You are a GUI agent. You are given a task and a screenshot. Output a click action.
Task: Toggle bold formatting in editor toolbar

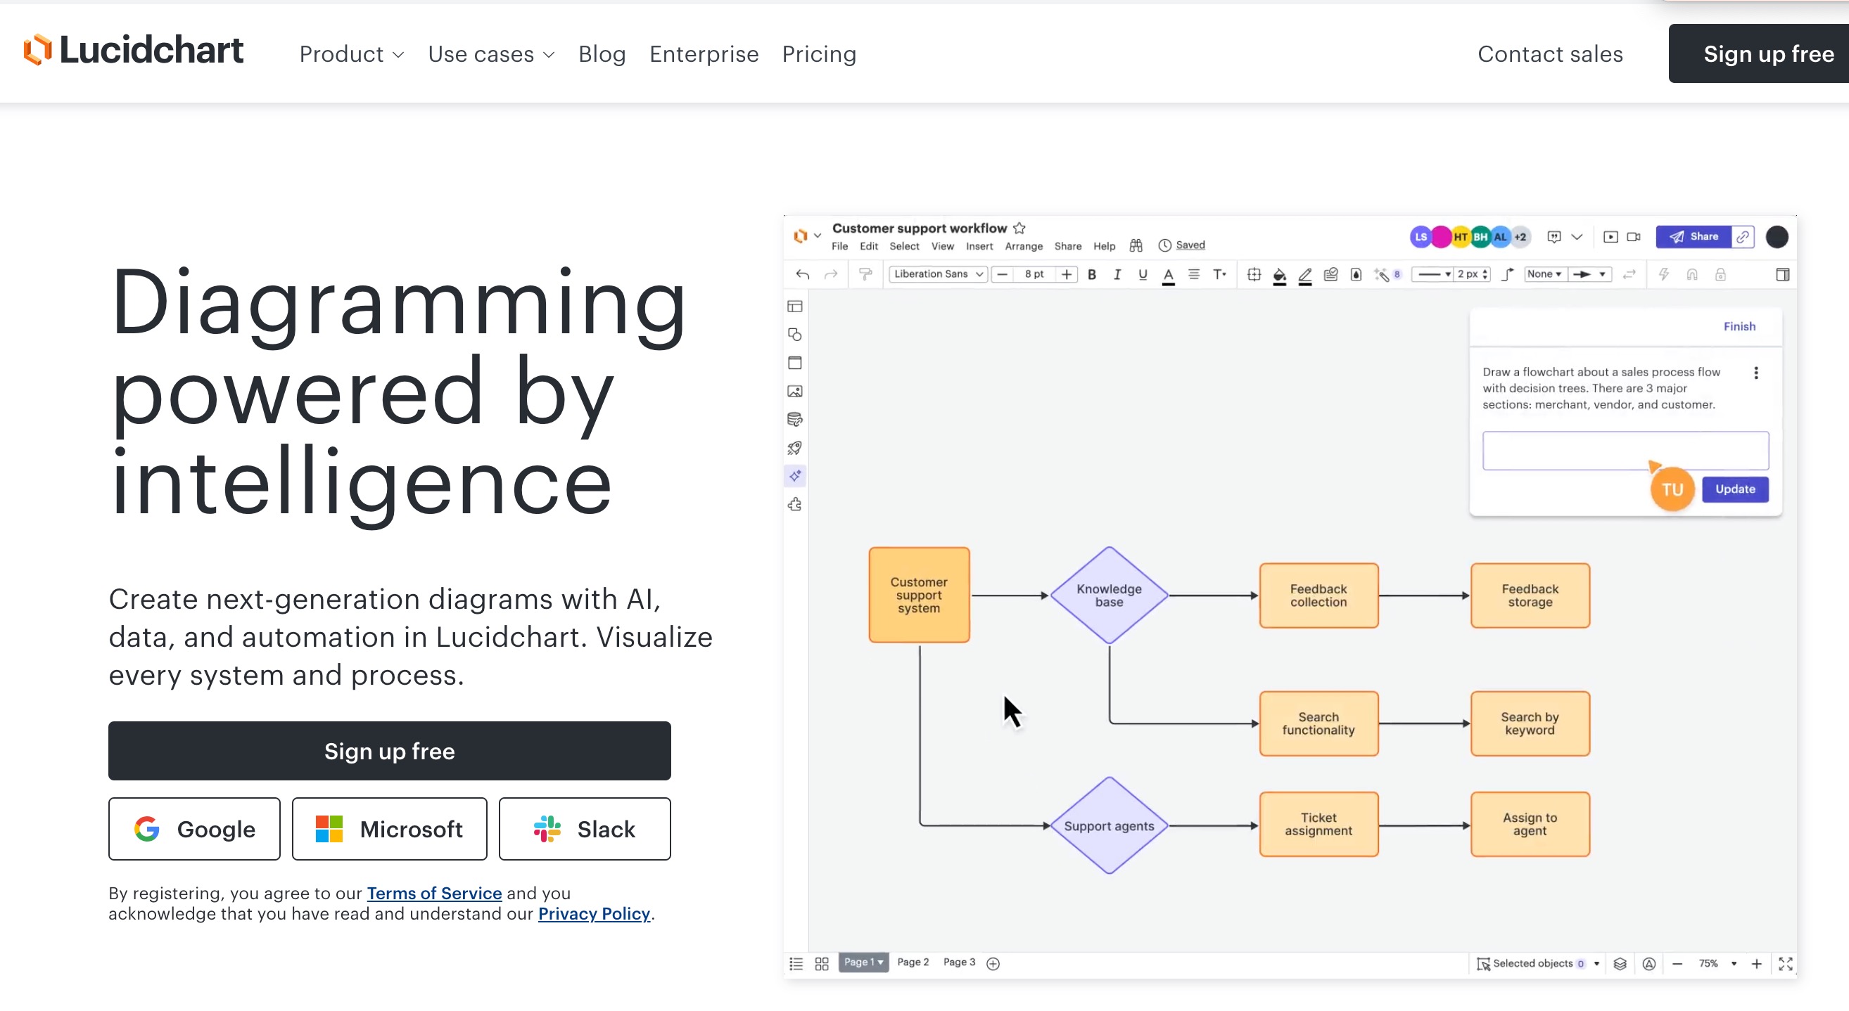pos(1092,275)
